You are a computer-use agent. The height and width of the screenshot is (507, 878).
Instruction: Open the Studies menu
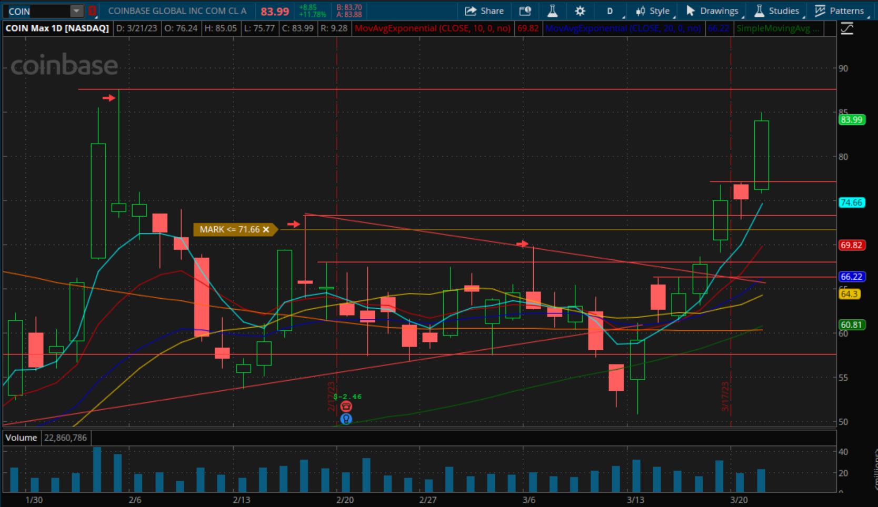tap(777, 11)
